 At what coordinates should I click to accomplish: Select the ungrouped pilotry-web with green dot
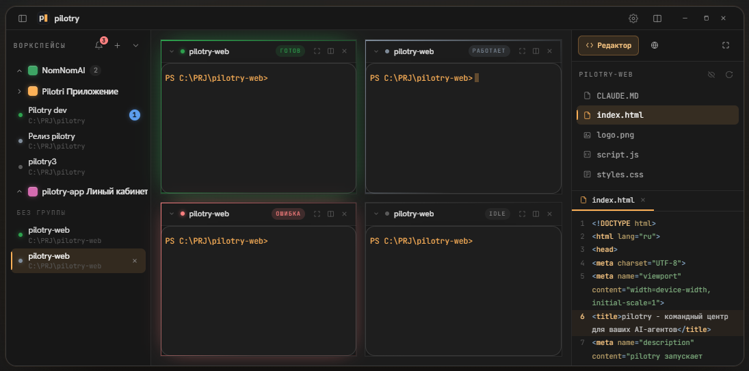[79, 235]
